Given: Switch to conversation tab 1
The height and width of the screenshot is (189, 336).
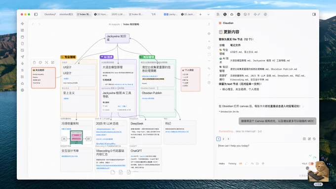Looking at the screenshot, I should pyautogui.click(x=218, y=139).
